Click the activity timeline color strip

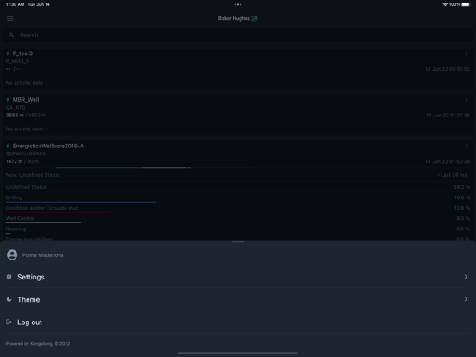[153, 167]
